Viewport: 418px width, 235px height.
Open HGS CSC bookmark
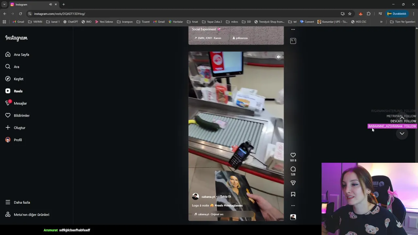359,22
